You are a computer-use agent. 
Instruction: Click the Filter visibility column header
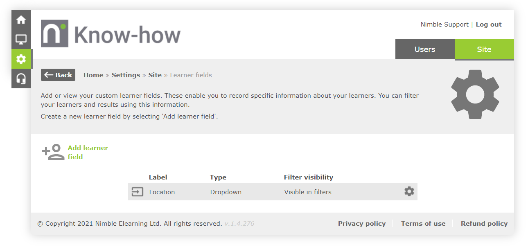[309, 177]
